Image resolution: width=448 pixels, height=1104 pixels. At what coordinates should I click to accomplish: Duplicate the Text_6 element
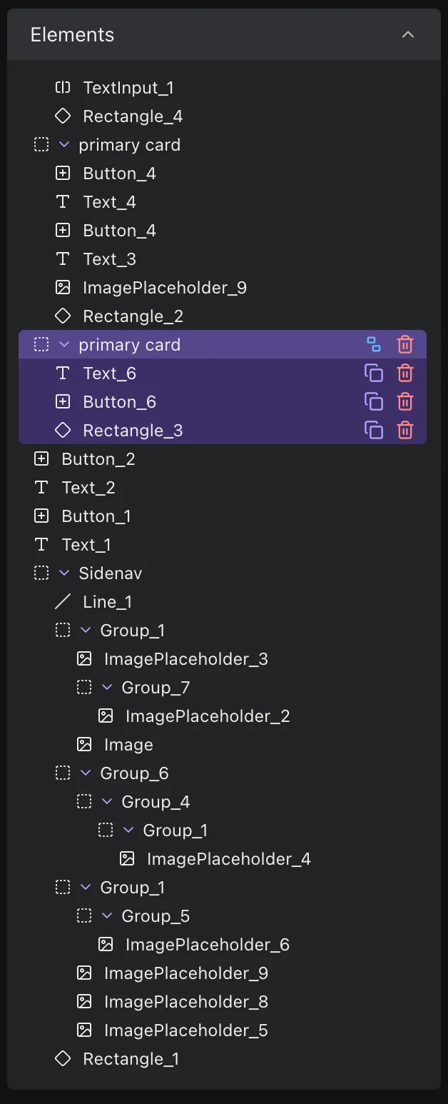[x=375, y=373]
